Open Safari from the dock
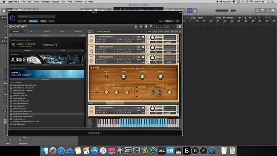The height and width of the screenshot is (156, 277). 61,151
